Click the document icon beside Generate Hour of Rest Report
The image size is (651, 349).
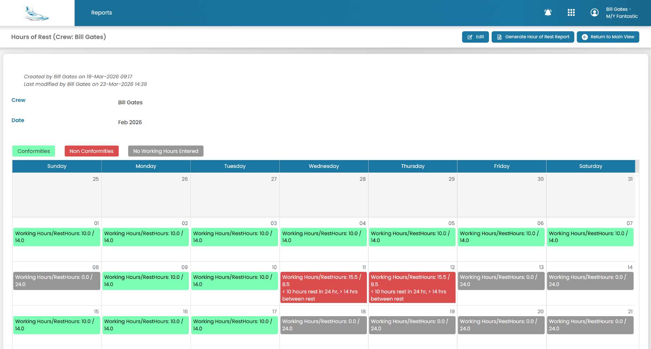(x=499, y=37)
